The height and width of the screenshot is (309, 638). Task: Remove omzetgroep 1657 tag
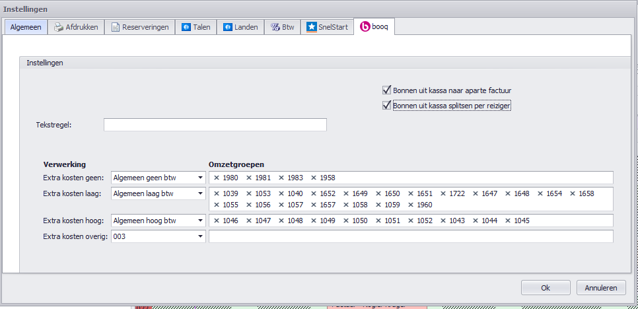tap(314, 205)
